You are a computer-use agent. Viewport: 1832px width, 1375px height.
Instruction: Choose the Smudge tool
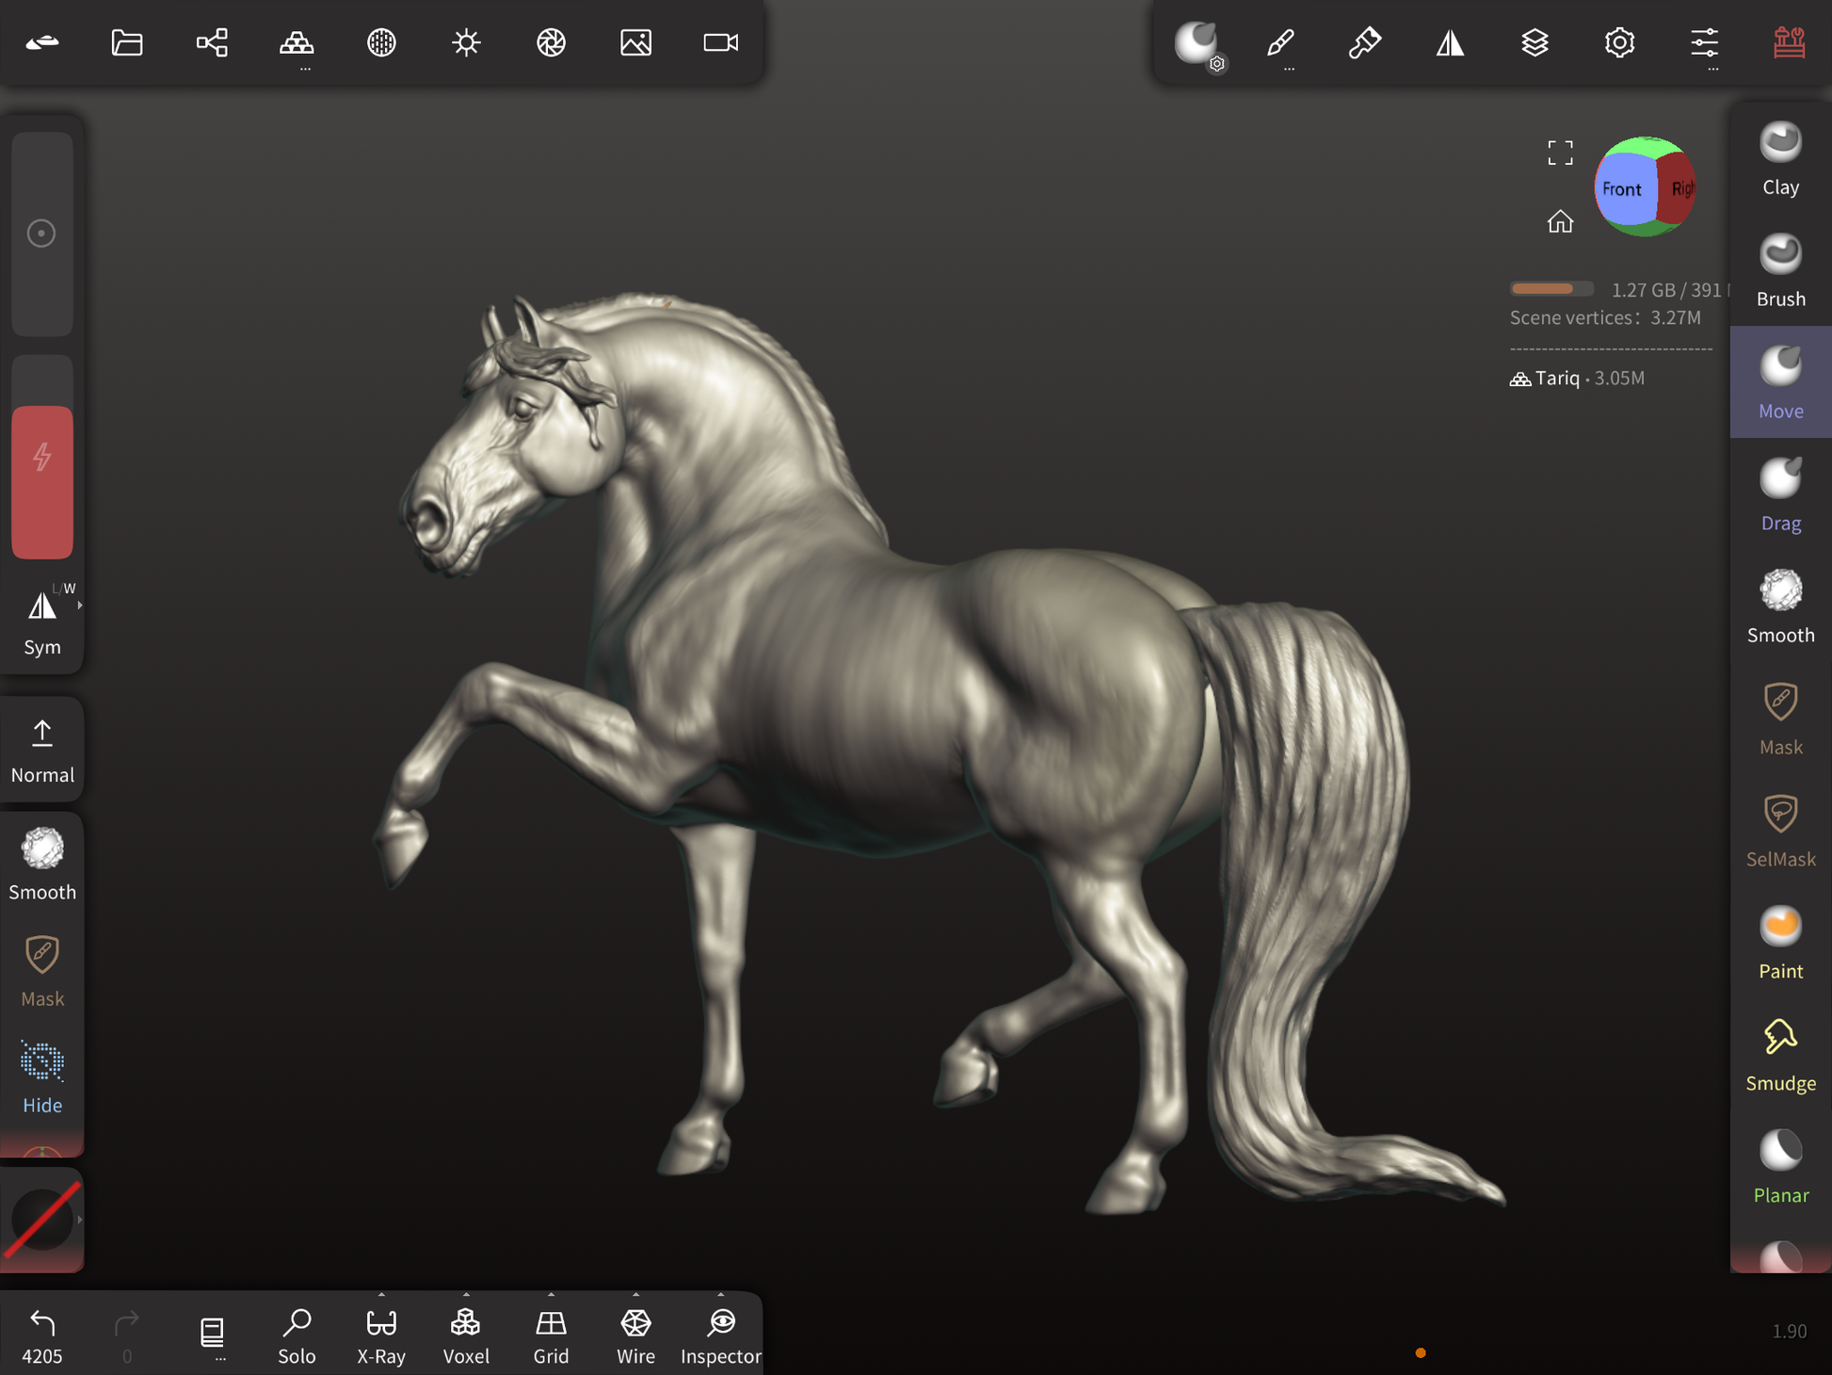pyautogui.click(x=1779, y=1055)
